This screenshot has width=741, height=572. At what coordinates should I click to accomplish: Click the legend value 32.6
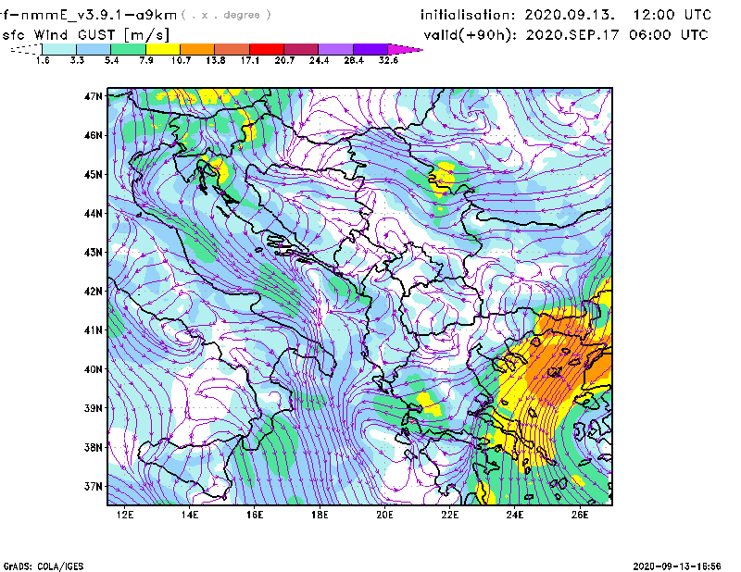click(x=388, y=60)
